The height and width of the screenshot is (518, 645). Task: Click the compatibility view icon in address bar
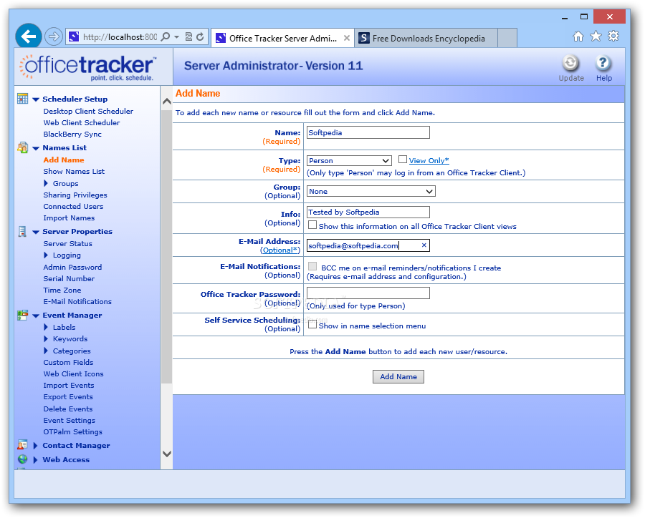coord(188,37)
